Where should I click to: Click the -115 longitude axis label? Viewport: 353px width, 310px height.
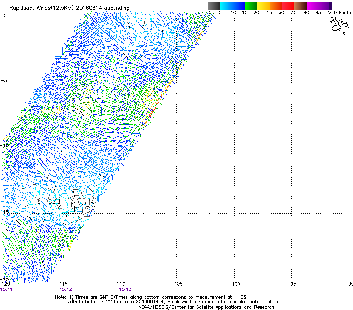pyautogui.click(x=62, y=284)
